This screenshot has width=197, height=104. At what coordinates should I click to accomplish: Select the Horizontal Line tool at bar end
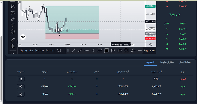[x=140, y=50]
